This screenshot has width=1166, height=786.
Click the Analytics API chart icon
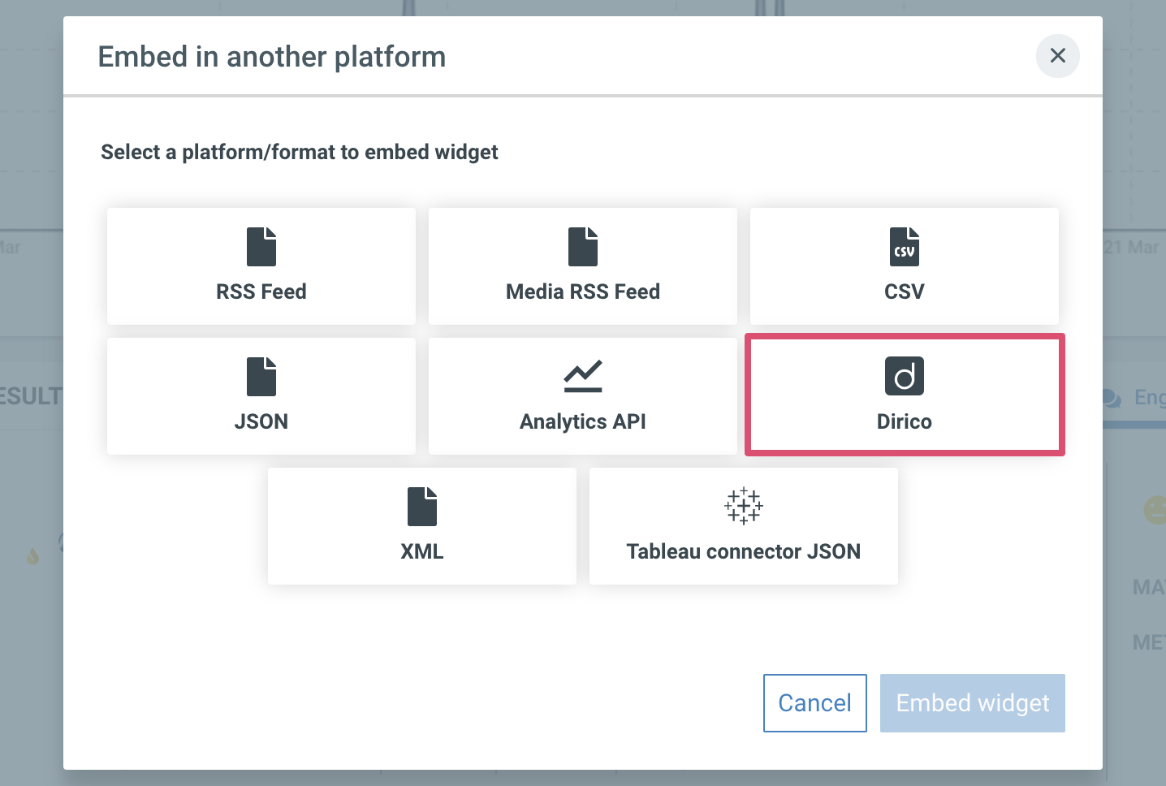point(583,376)
